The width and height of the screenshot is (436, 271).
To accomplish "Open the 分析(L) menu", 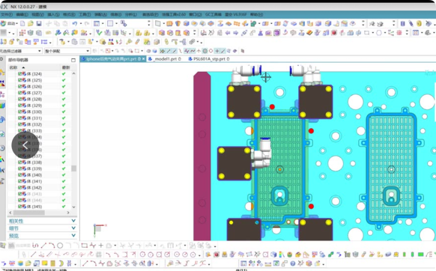I will click(x=131, y=15).
